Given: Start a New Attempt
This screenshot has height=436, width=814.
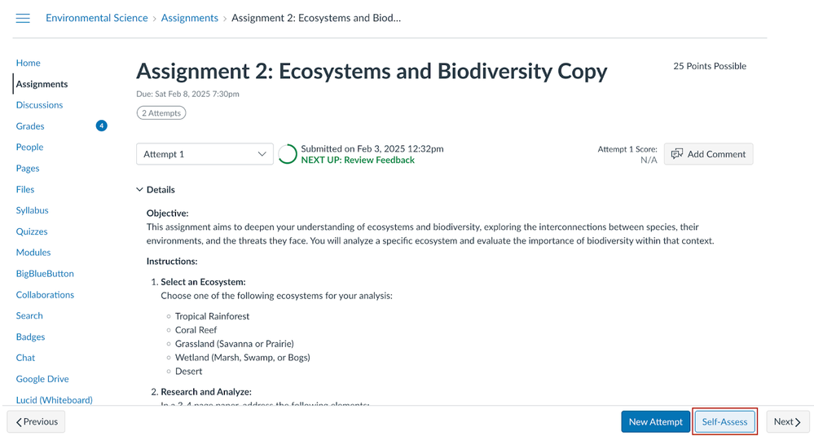Looking at the screenshot, I should tap(655, 421).
